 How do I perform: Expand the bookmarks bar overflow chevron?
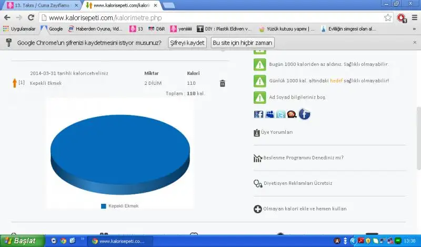[x=414, y=29]
